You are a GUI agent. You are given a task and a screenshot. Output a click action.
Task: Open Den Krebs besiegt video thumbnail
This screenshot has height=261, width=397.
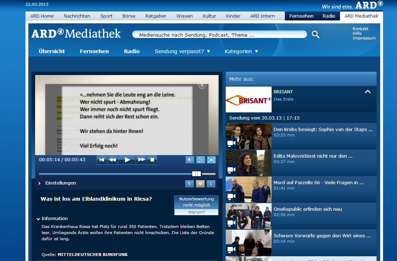click(x=249, y=136)
